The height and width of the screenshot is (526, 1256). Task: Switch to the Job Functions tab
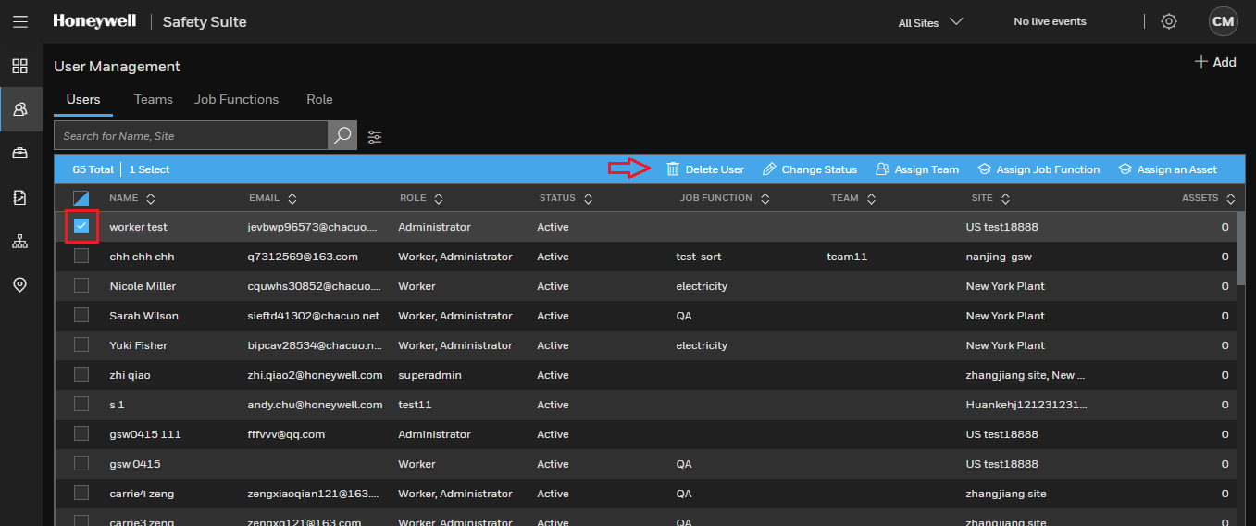tap(236, 100)
